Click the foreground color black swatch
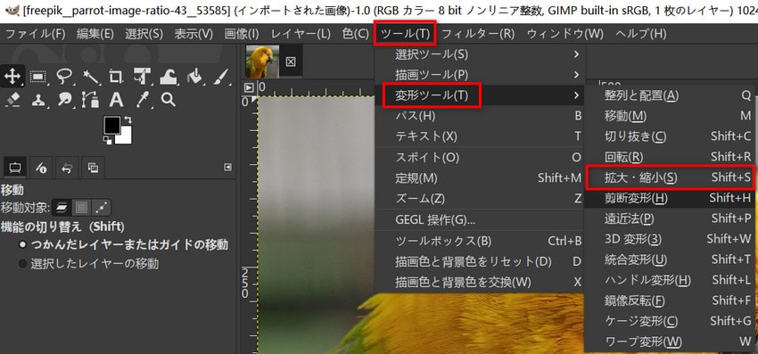Image resolution: width=758 pixels, height=354 pixels. (111, 124)
